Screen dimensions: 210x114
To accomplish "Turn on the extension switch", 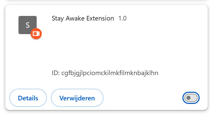I will coord(191,98).
